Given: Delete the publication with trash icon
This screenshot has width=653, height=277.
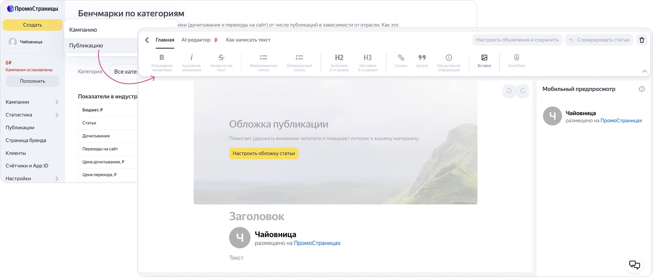Looking at the screenshot, I should click(642, 40).
